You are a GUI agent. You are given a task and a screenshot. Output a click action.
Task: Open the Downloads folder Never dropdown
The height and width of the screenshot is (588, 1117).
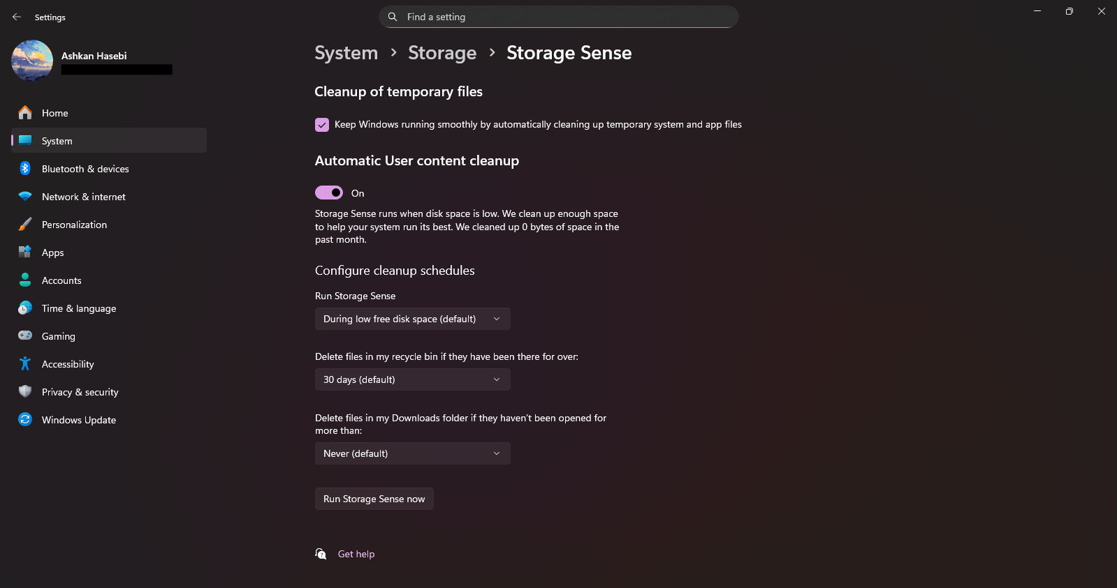412,453
